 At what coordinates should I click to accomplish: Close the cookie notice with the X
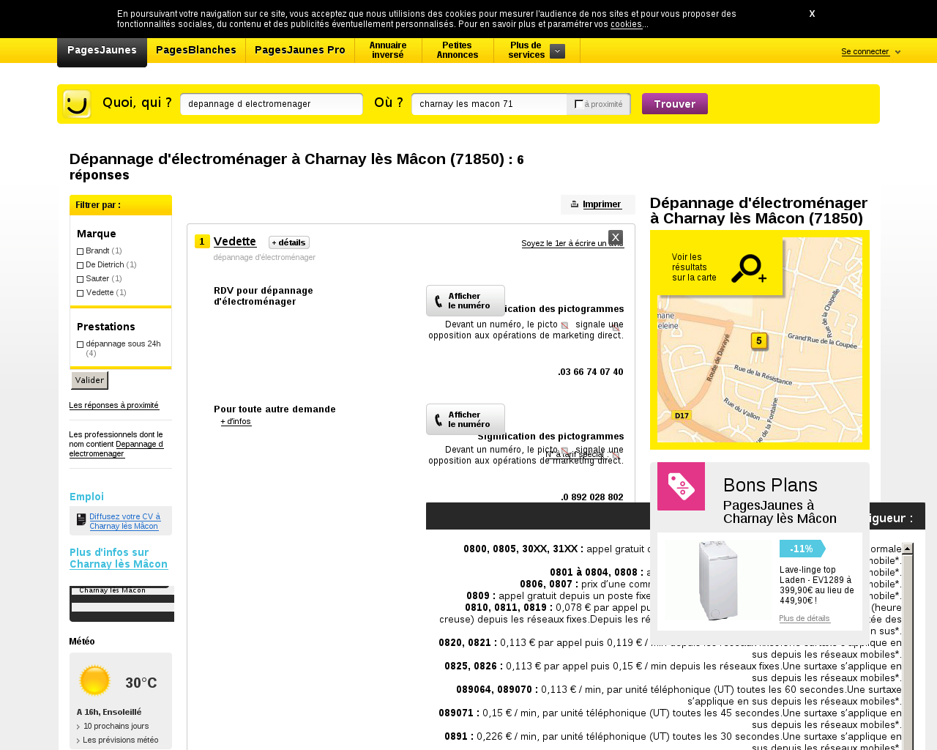812,14
